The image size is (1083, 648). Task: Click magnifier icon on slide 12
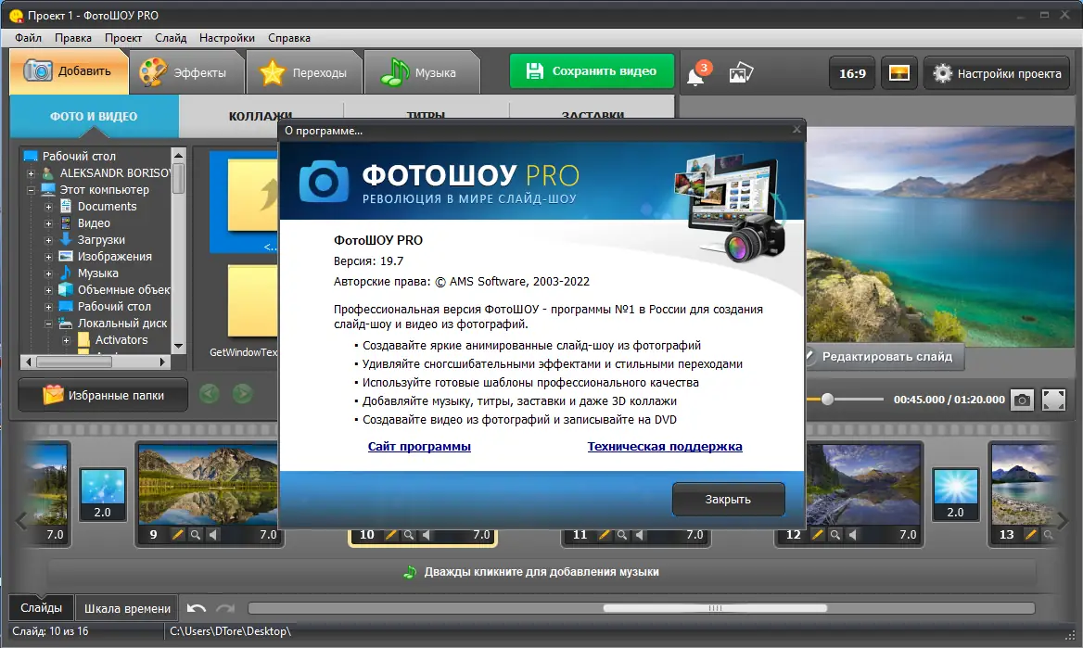tap(835, 535)
